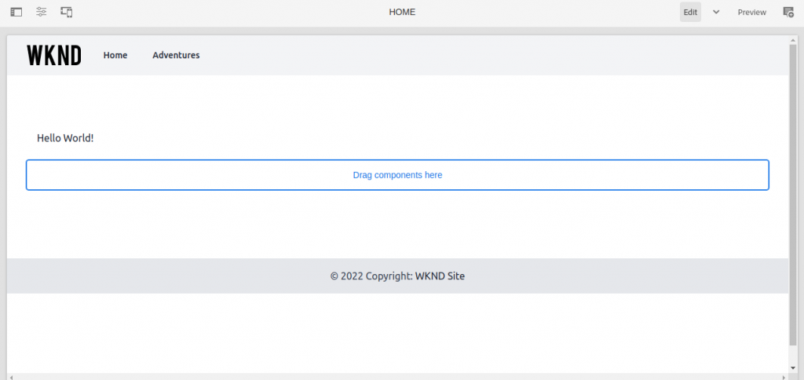Click the Drag components here drop zone
This screenshot has width=804, height=380.
click(x=397, y=175)
